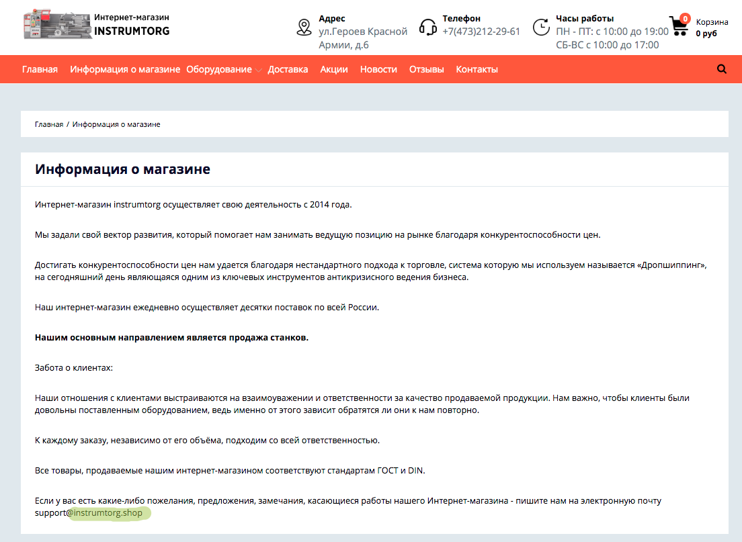Click the working hours clock icon
Viewport: 742px width, 542px height.
541,27
